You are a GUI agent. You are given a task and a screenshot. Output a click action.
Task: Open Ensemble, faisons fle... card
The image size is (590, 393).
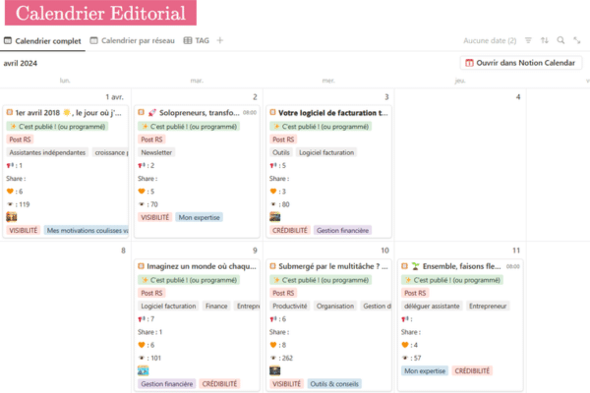tap(460, 325)
